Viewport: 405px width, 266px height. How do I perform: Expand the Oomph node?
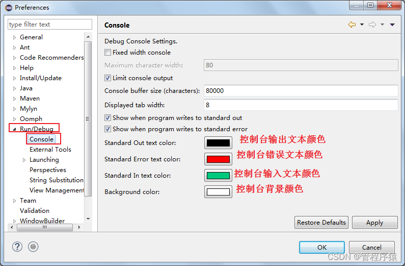click(x=14, y=119)
